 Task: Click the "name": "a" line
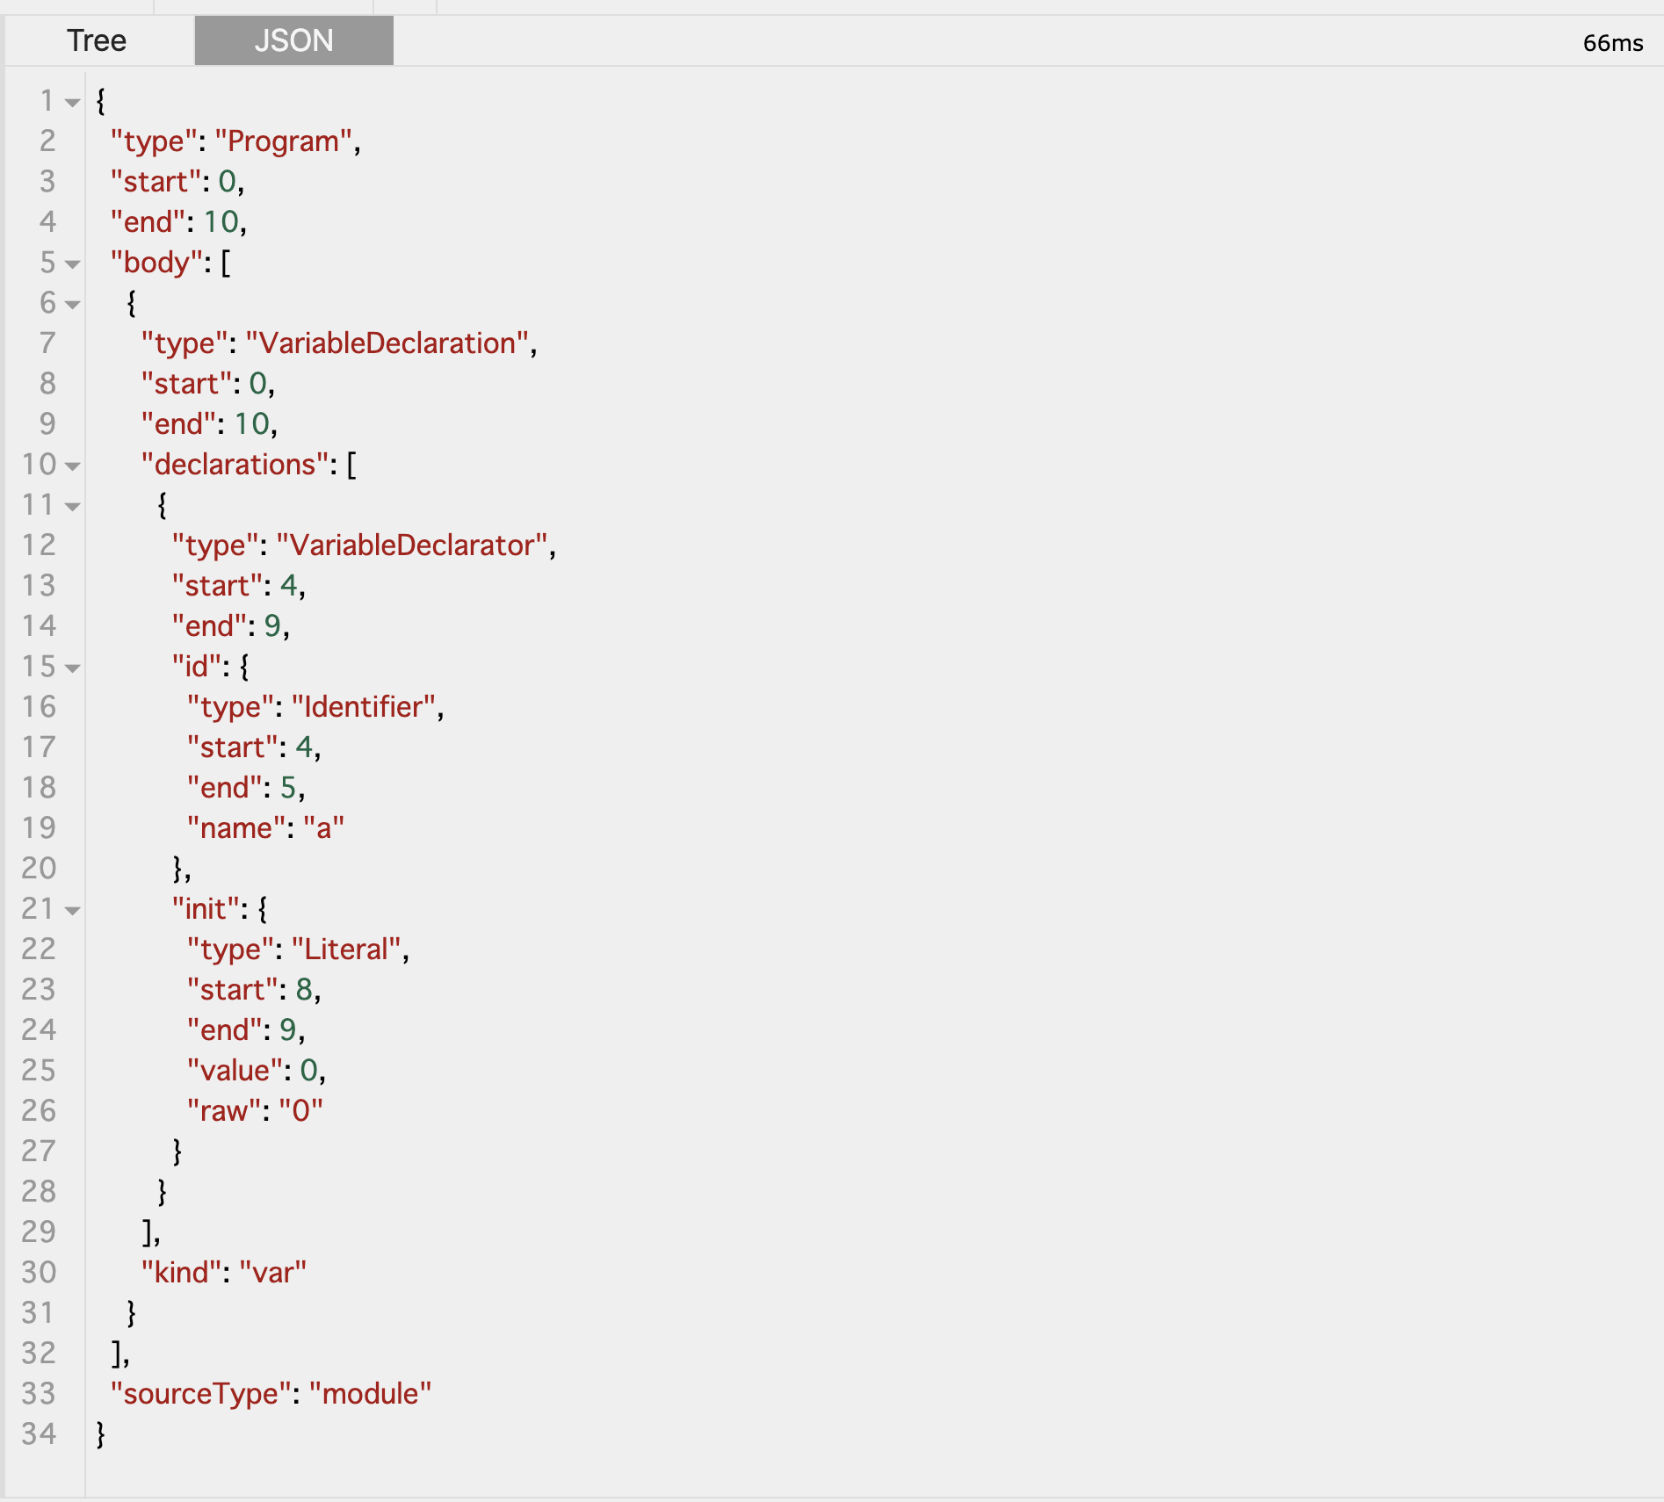[x=265, y=828]
